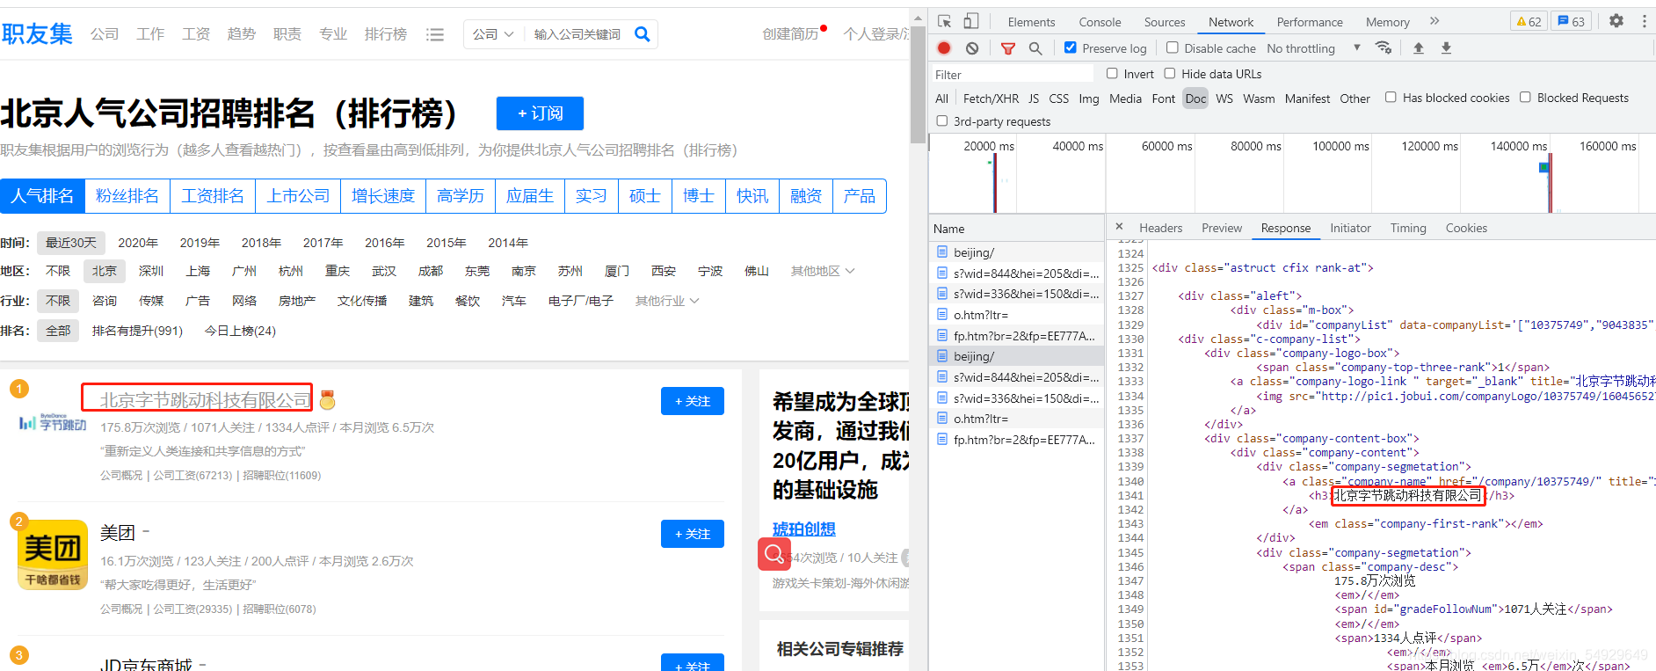1656x671 pixels.
Task: Filter requests by Fetch/XHR
Action: pyautogui.click(x=991, y=98)
